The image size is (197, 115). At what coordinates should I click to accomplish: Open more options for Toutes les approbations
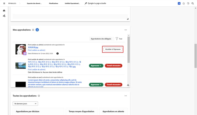[126, 96]
